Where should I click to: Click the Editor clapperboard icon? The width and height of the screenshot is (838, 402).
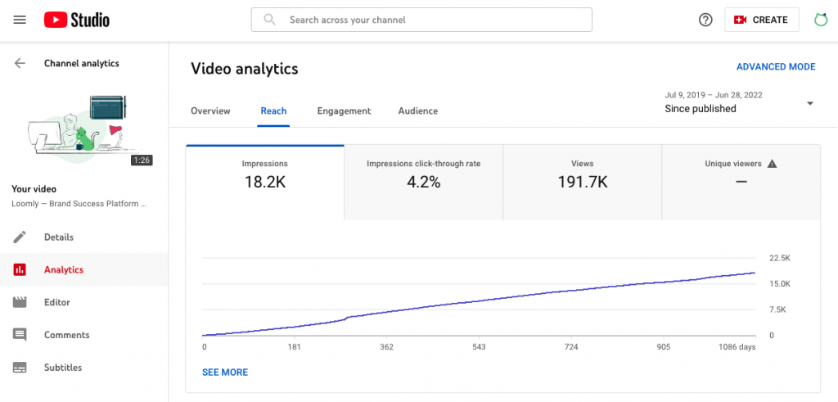click(20, 302)
